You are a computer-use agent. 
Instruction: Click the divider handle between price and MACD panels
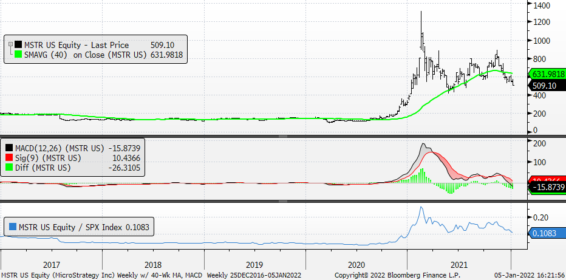click(282, 137)
